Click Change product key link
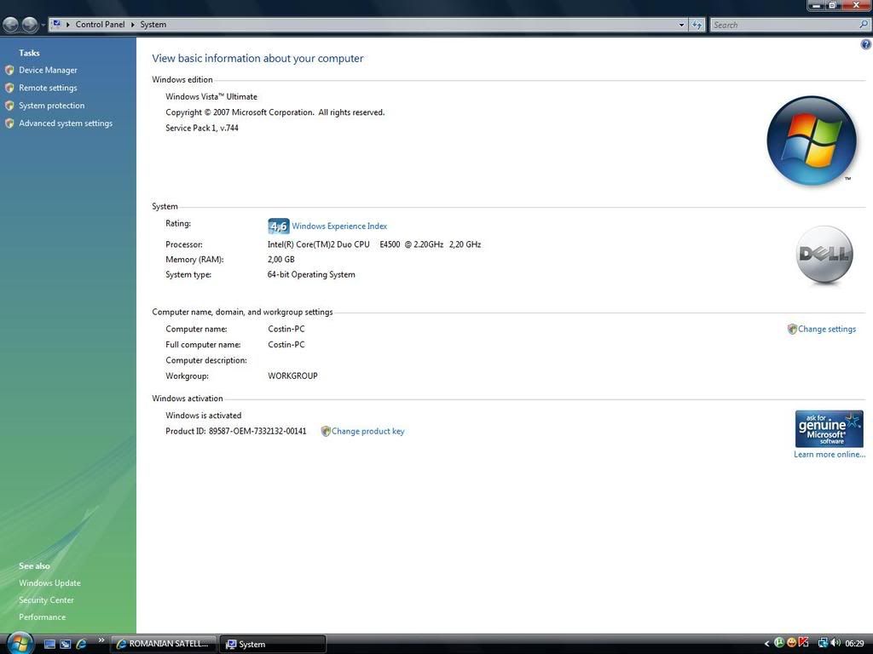The height and width of the screenshot is (654, 873). point(367,432)
